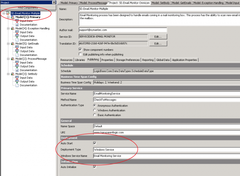
Task: Open the Storage Preferences tab
Action: pos(128,60)
